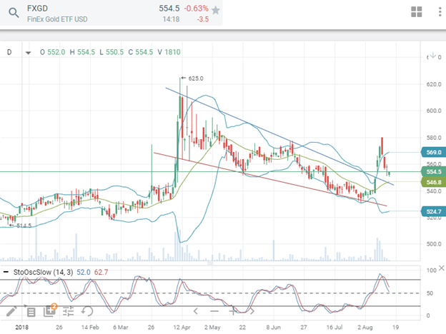Click the 52.0 stochastic value

click(84, 272)
